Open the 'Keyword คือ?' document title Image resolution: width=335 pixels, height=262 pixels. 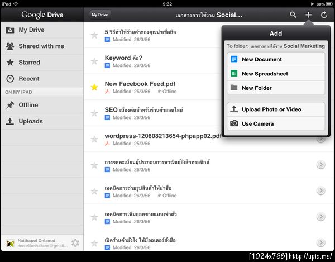point(123,58)
